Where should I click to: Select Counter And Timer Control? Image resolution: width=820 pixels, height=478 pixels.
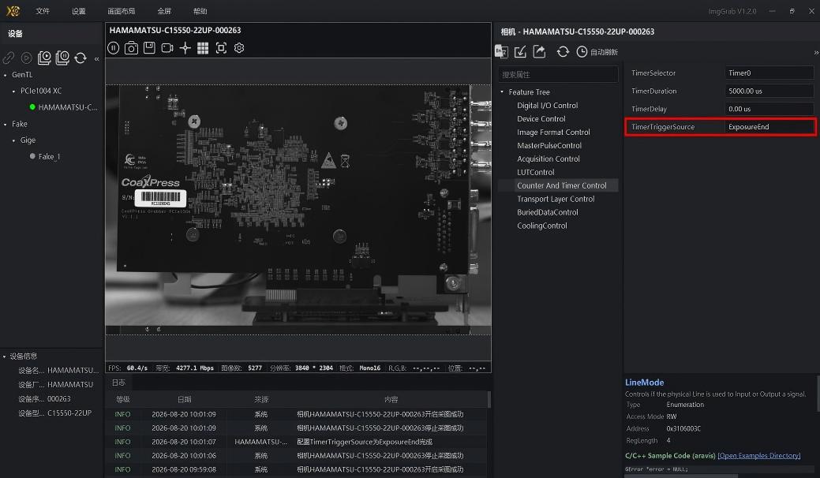tap(562, 185)
